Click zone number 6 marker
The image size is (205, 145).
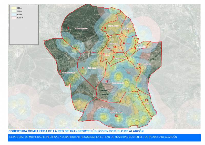pos(124,44)
